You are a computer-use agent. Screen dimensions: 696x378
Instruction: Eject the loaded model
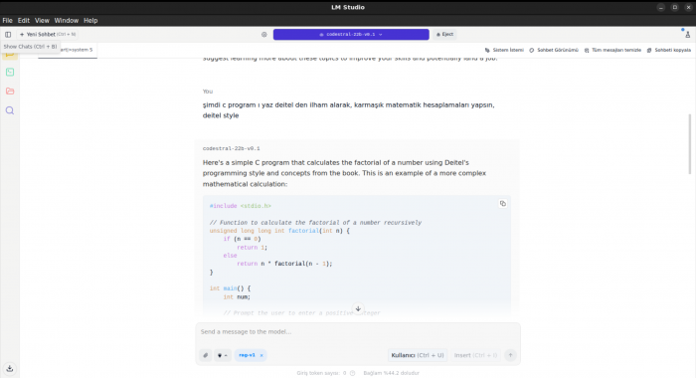point(444,34)
